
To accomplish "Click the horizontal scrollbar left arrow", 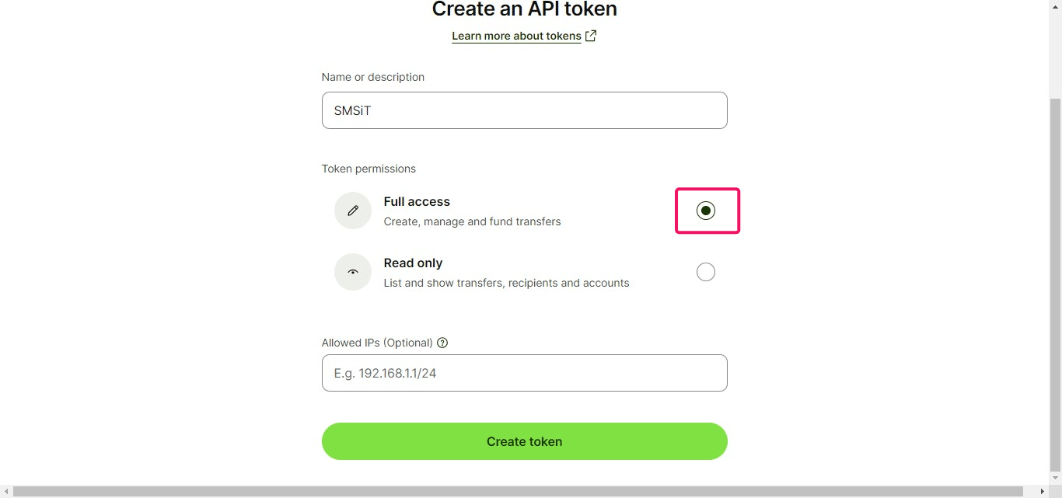I will [x=5, y=492].
